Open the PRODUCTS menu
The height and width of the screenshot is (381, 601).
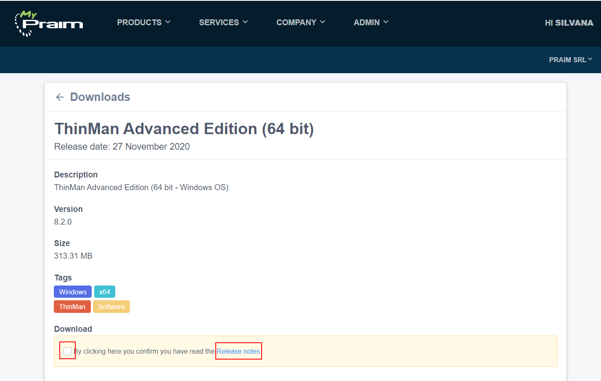click(x=143, y=22)
